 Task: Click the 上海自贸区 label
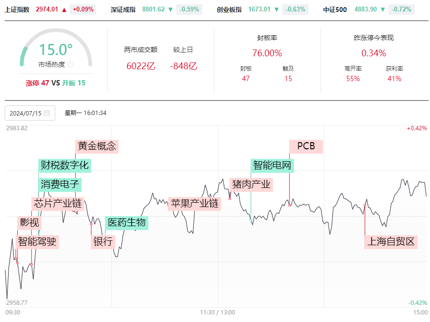point(390,241)
